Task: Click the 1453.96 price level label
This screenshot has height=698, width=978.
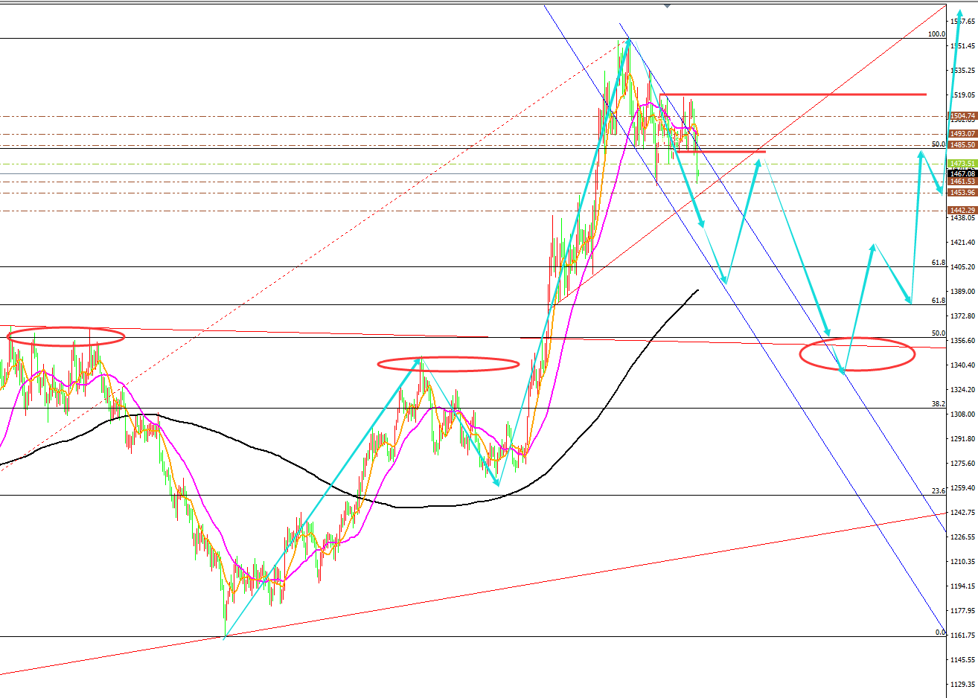Action: pyautogui.click(x=962, y=193)
